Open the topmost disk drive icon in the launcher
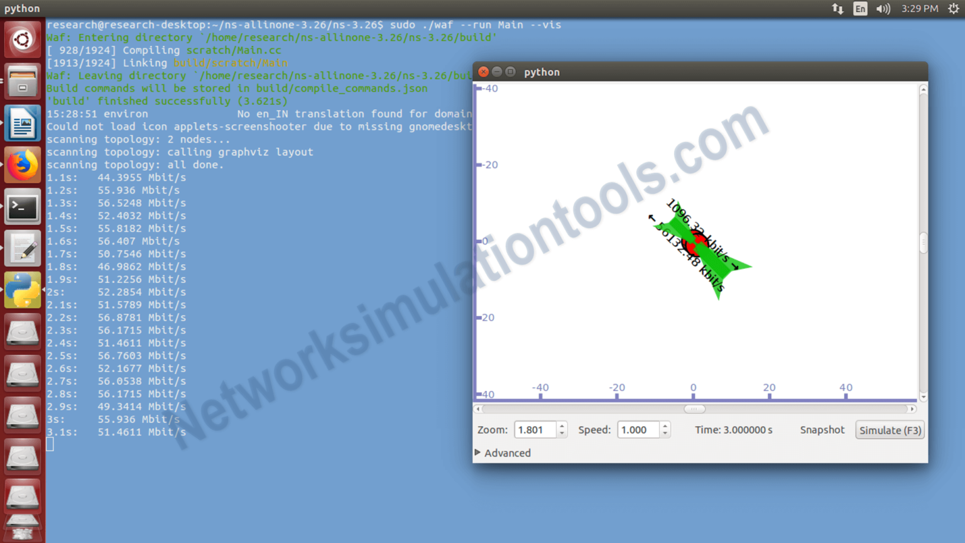This screenshot has width=965, height=543. point(23,332)
